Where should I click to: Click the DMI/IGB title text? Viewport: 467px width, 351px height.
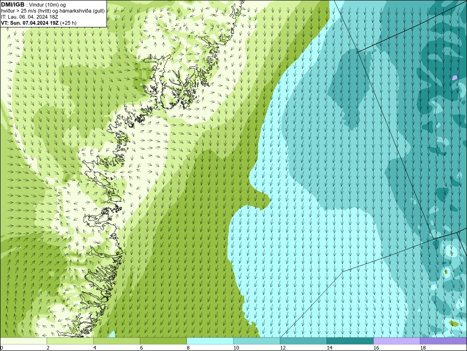(x=13, y=5)
